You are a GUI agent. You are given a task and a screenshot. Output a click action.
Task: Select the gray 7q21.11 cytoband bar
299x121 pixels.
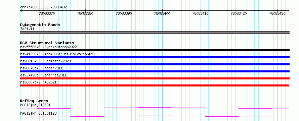(x=155, y=33)
